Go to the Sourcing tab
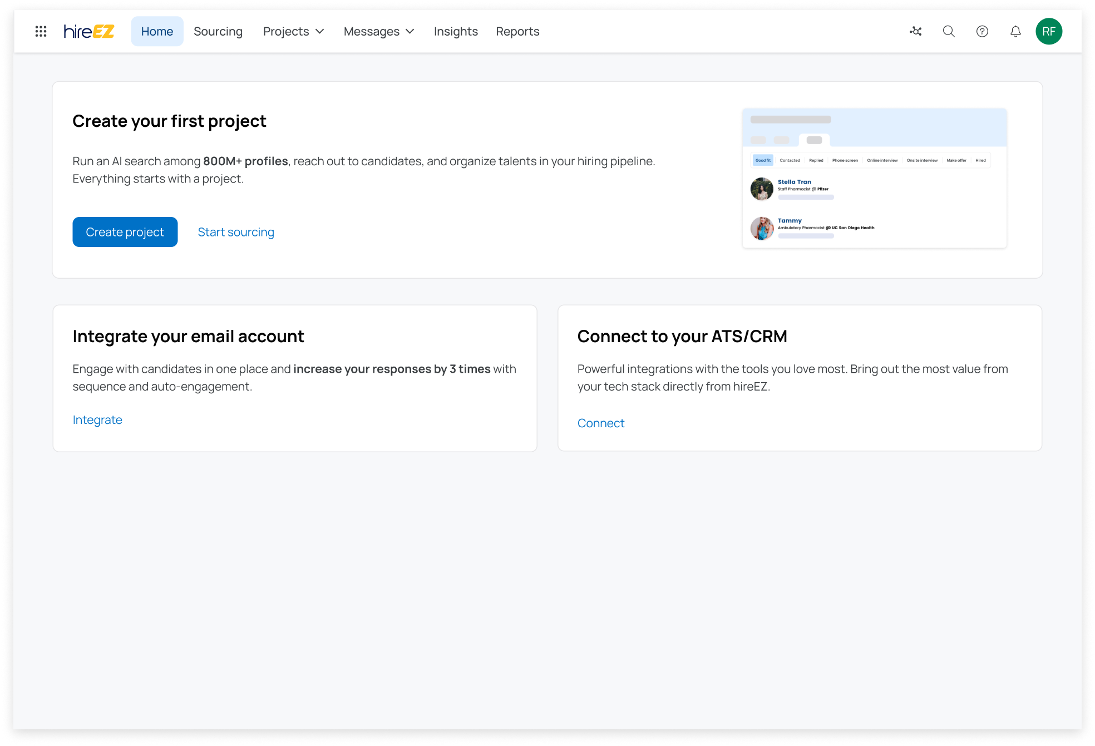Viewport: 1095px width, 746px height. pos(218,31)
